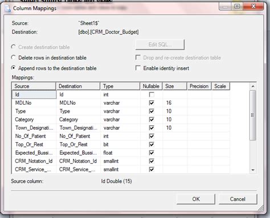The height and width of the screenshot is (218, 270).
Task: Click the Source column header
Action: 34,86
